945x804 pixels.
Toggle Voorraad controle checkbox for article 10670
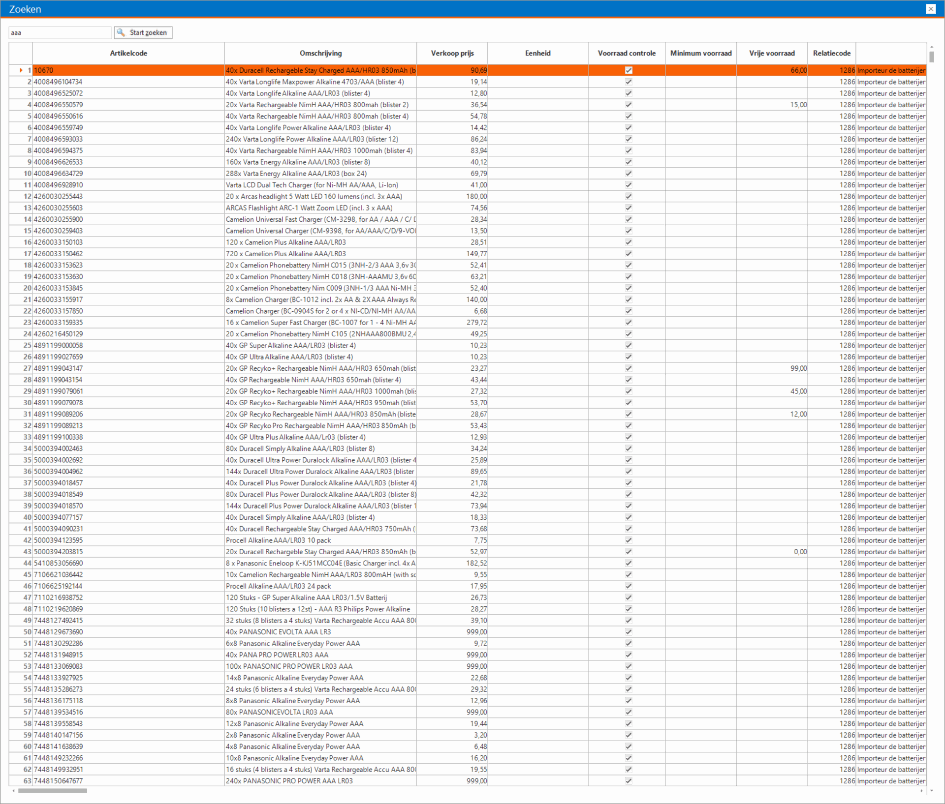tap(629, 70)
